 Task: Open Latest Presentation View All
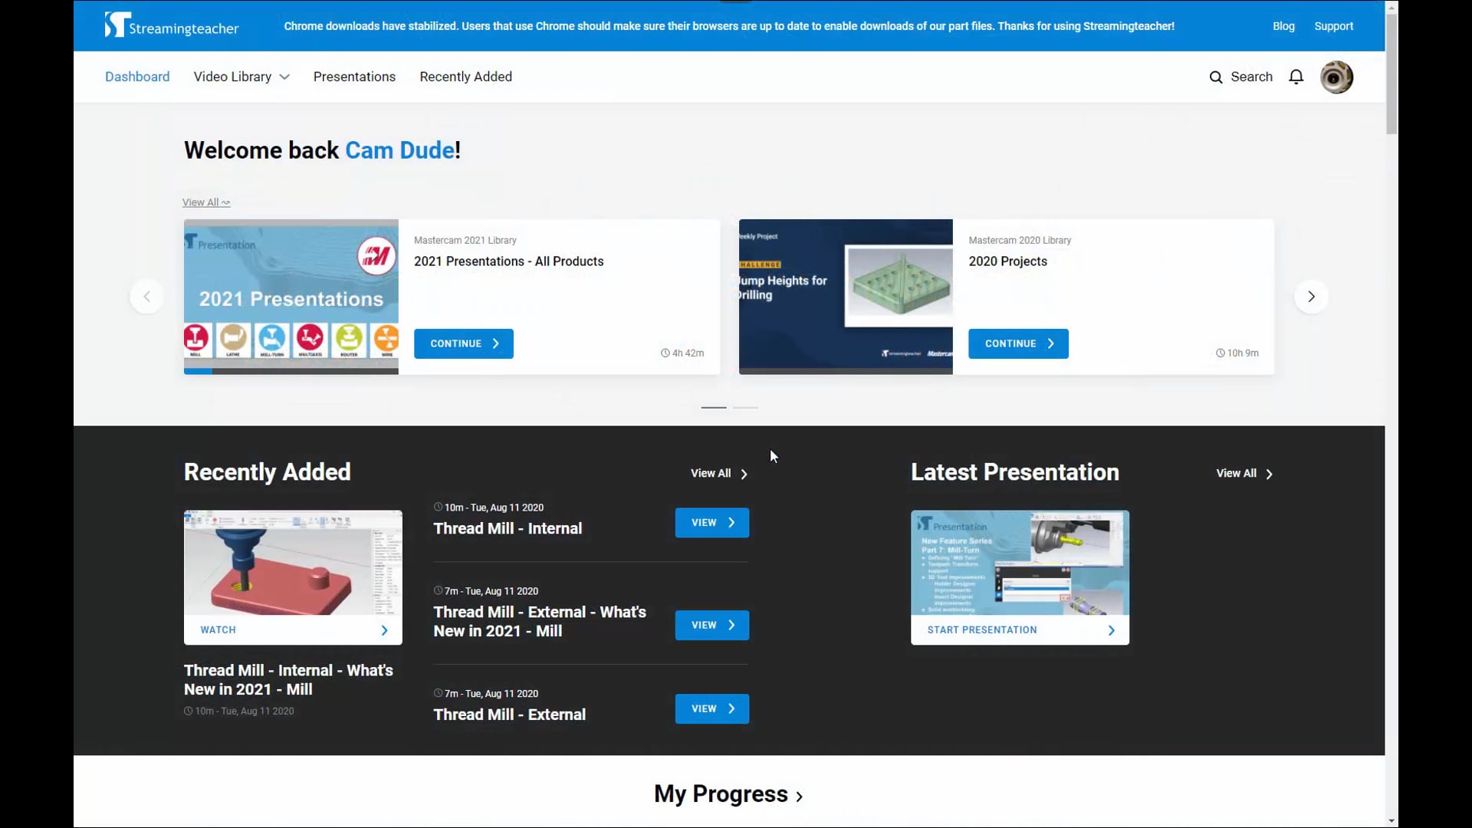[x=1245, y=474]
